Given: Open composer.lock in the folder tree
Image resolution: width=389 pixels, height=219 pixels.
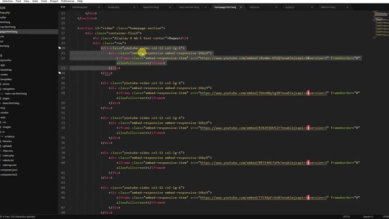Looking at the screenshot, I should (x=9, y=175).
